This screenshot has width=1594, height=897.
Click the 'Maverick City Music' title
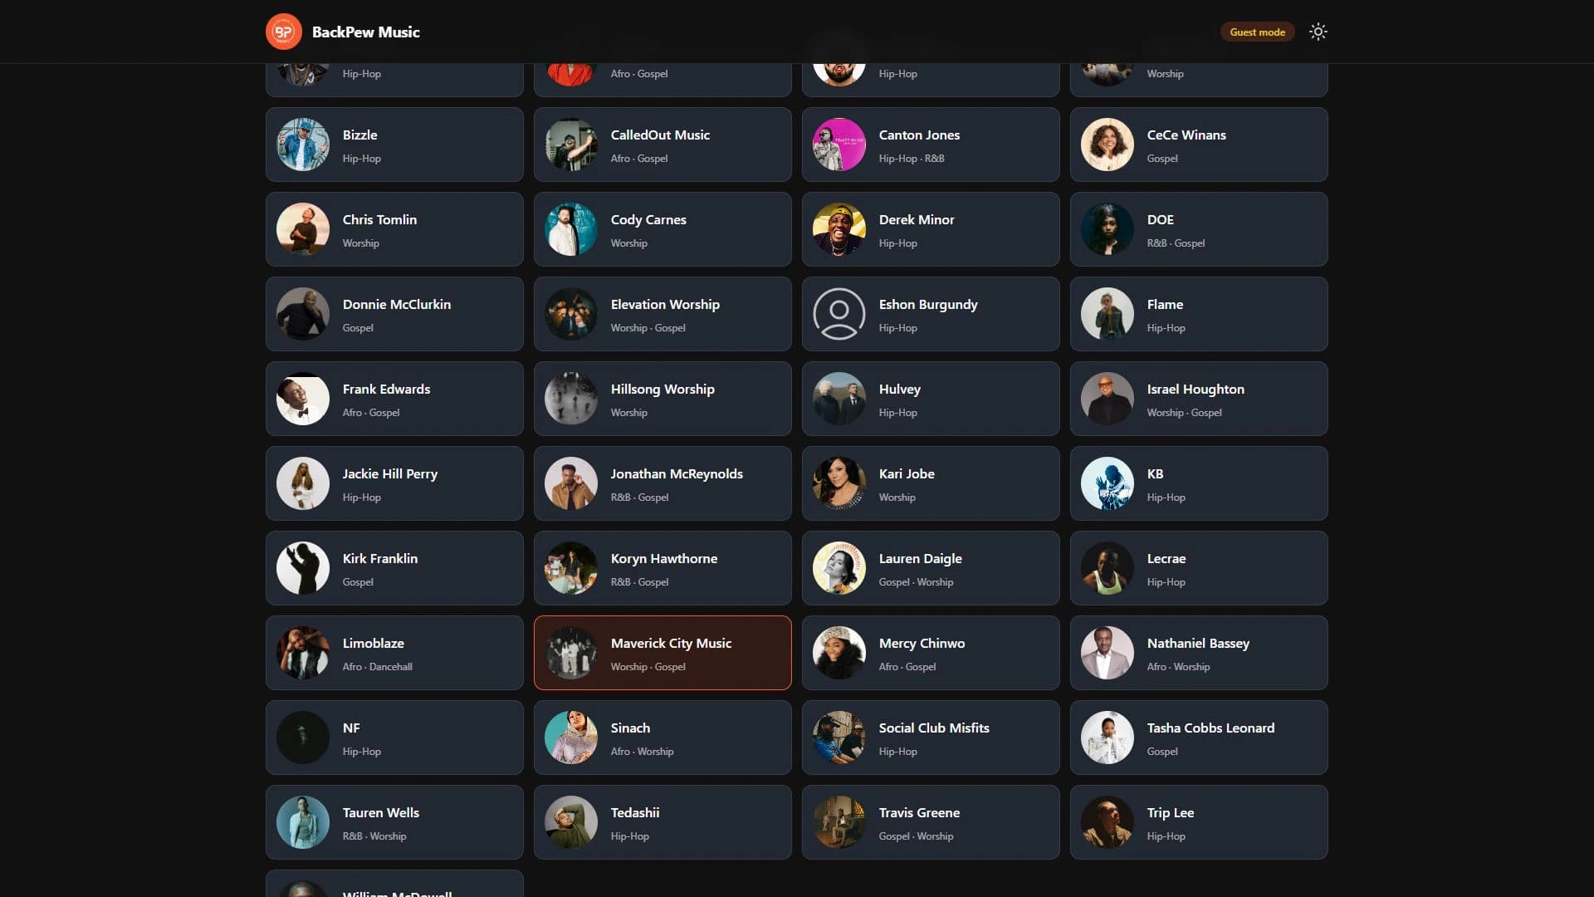(671, 643)
